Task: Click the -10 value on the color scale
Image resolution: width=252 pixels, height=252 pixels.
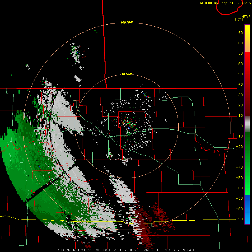Action: pyautogui.click(x=239, y=136)
